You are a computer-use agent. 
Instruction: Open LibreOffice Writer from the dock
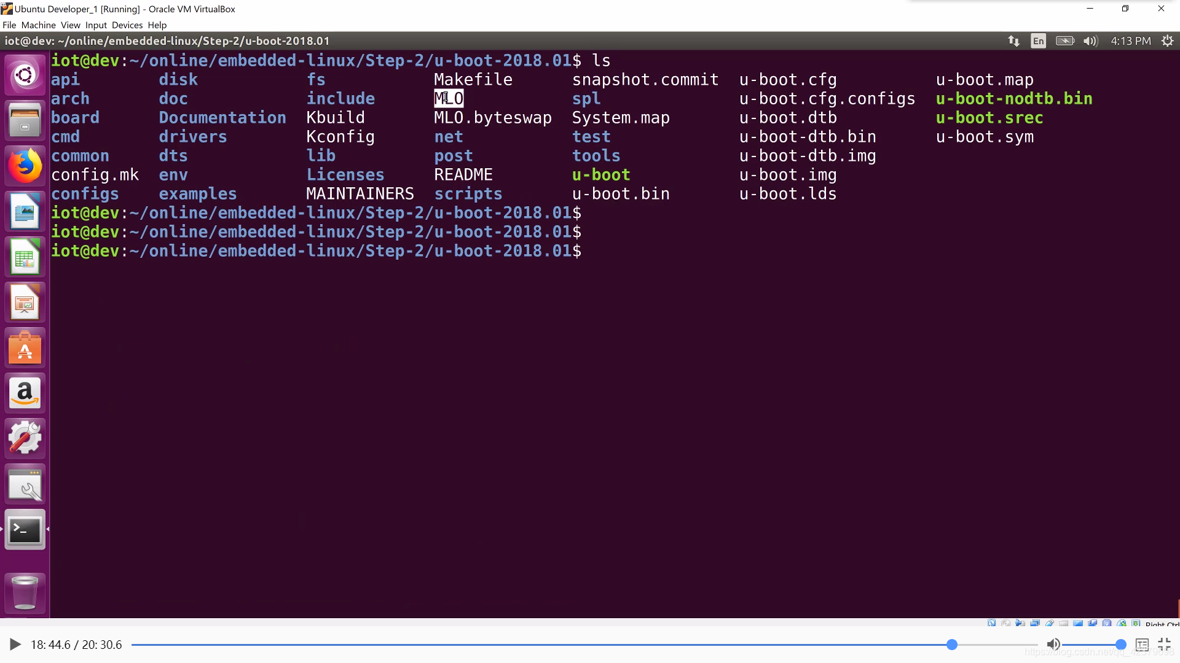[x=25, y=211]
